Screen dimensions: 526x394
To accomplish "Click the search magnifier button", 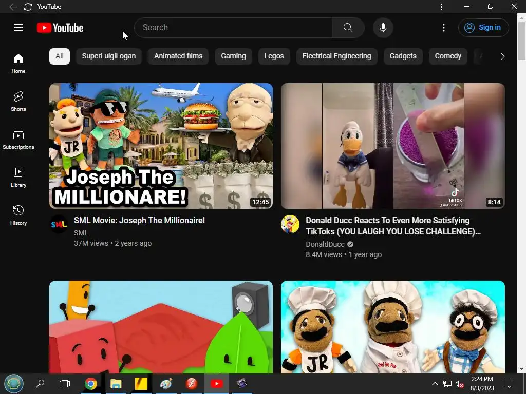I will coord(348,28).
